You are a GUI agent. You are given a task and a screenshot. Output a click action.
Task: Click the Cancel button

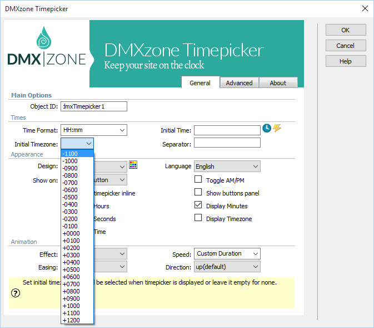346,46
